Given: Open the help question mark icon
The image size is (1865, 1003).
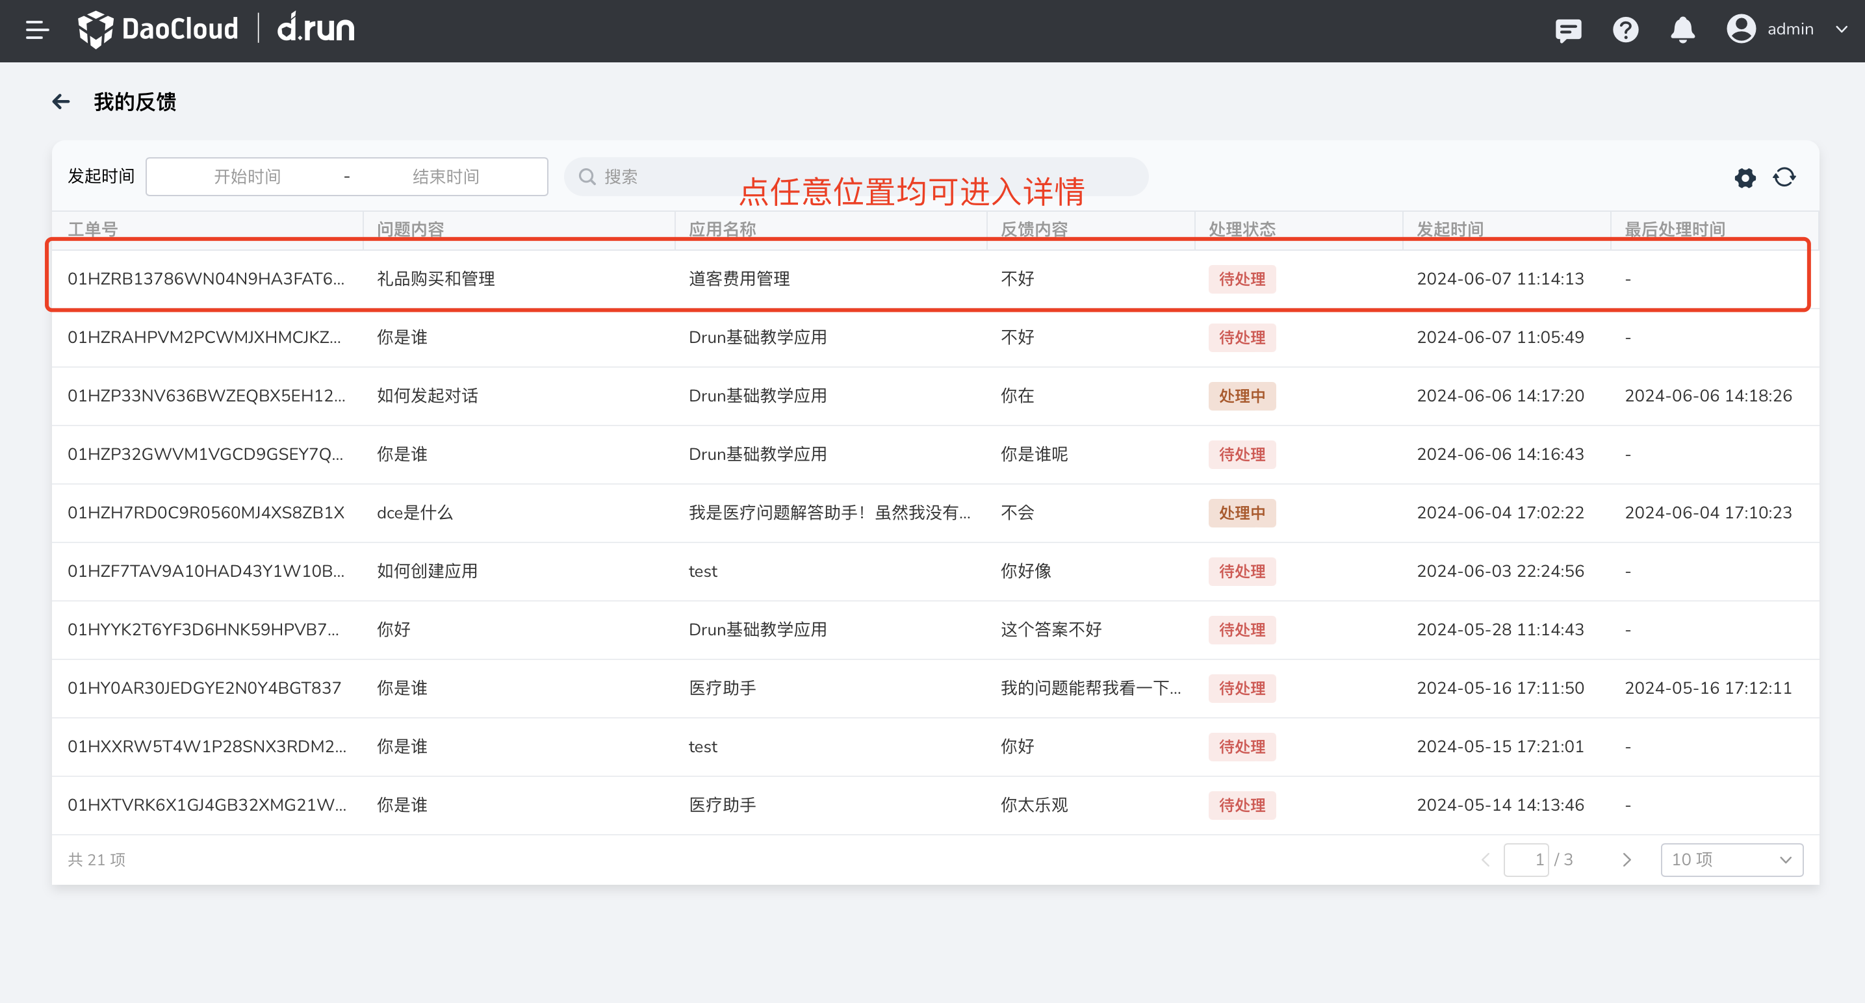Looking at the screenshot, I should [x=1625, y=30].
